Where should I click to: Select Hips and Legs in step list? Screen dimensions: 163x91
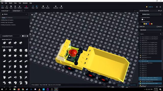coord(150,61)
